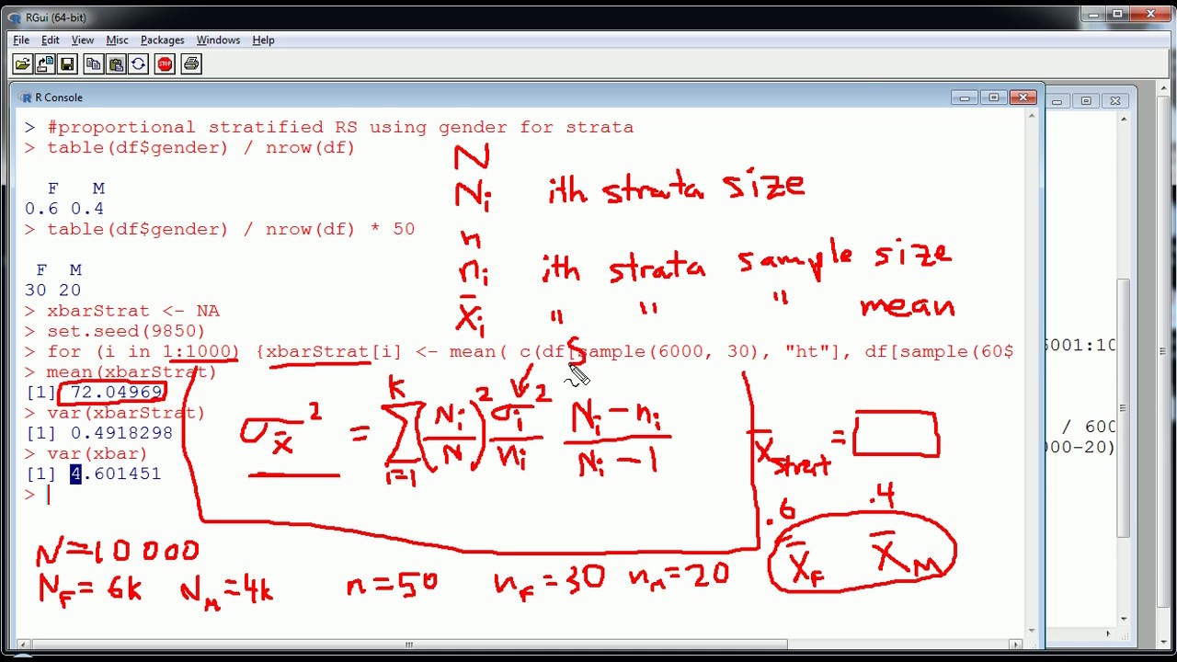Maximize the background window behind R Console
The width and height of the screenshot is (1177, 662).
click(x=1086, y=100)
